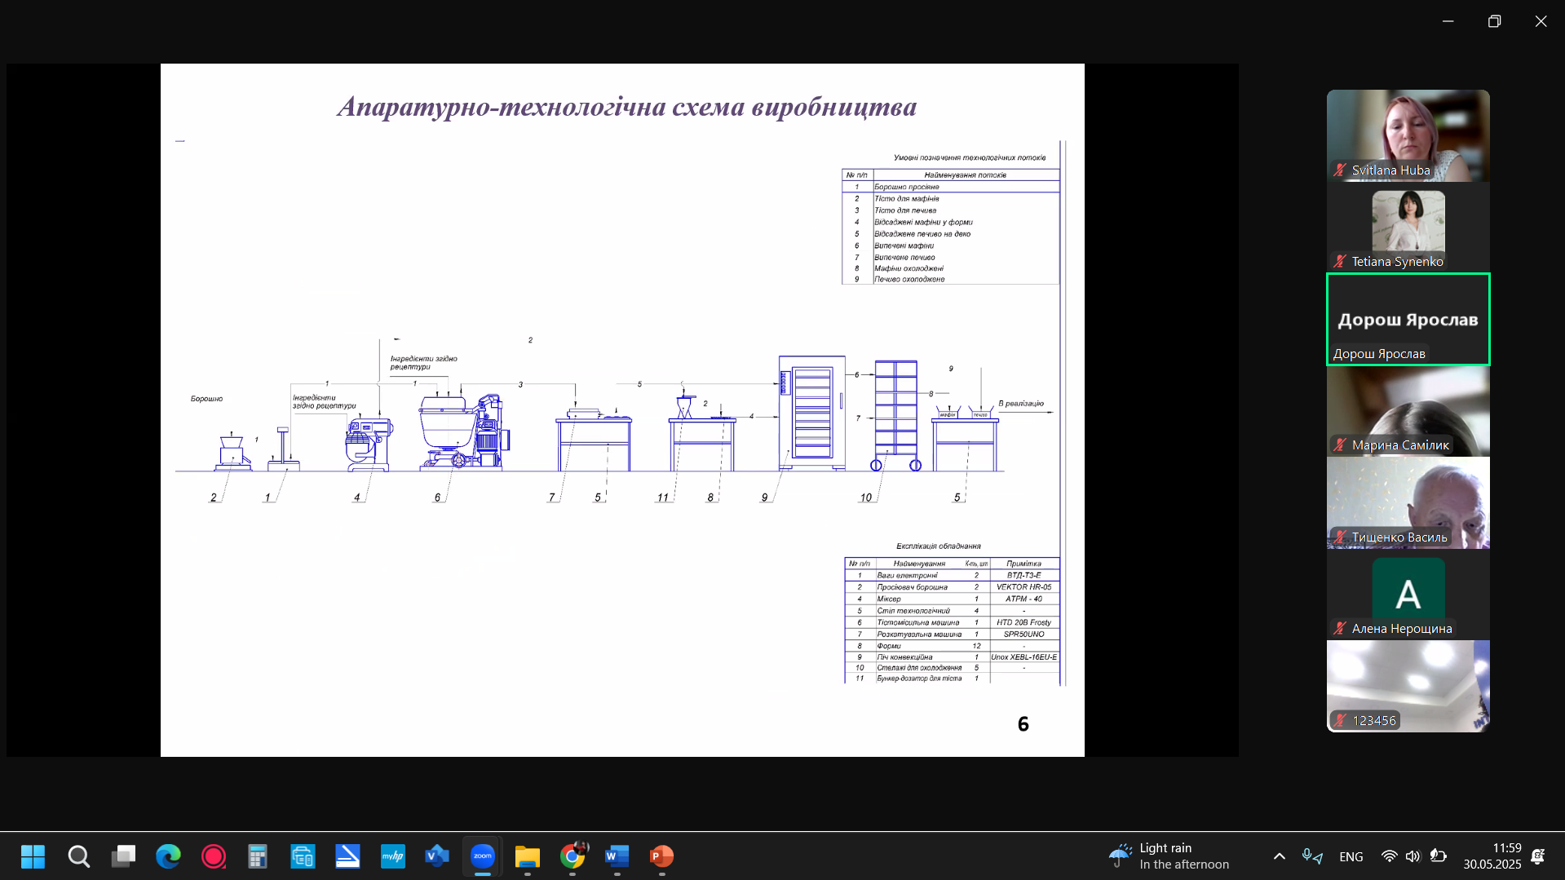Screen dimensions: 1565x880
Task: Show hidden system tray icons
Action: pos(1279,856)
